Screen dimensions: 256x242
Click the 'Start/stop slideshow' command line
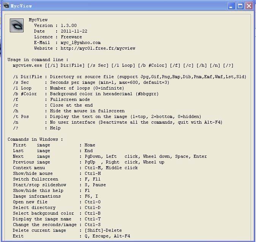[x=59, y=185]
